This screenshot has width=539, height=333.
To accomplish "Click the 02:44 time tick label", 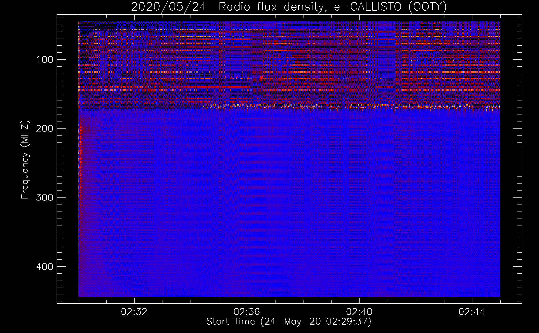I will 472,312.
